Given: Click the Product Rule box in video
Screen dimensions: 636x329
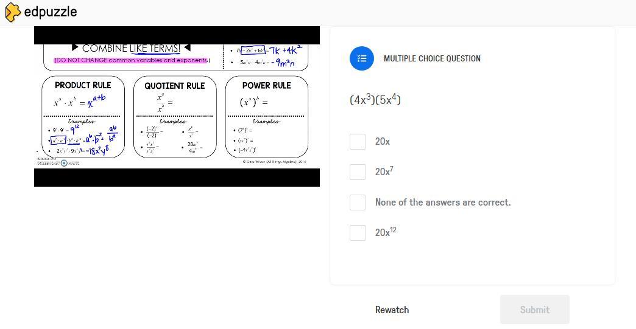Looking at the screenshot, I should [x=83, y=117].
